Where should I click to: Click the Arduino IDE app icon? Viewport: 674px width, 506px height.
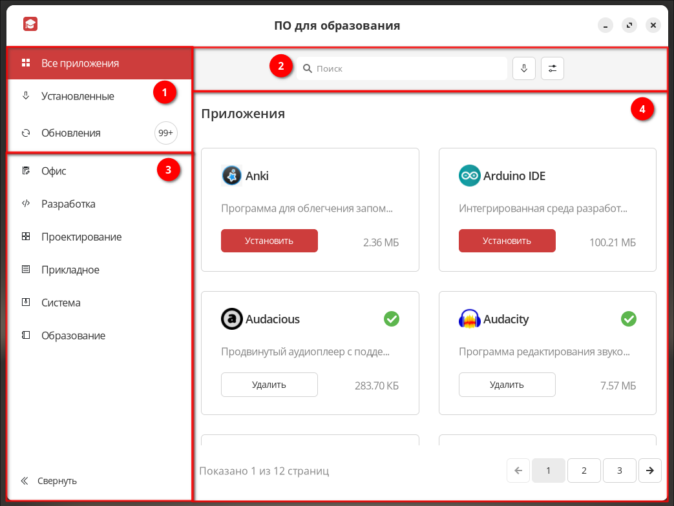coord(469,176)
